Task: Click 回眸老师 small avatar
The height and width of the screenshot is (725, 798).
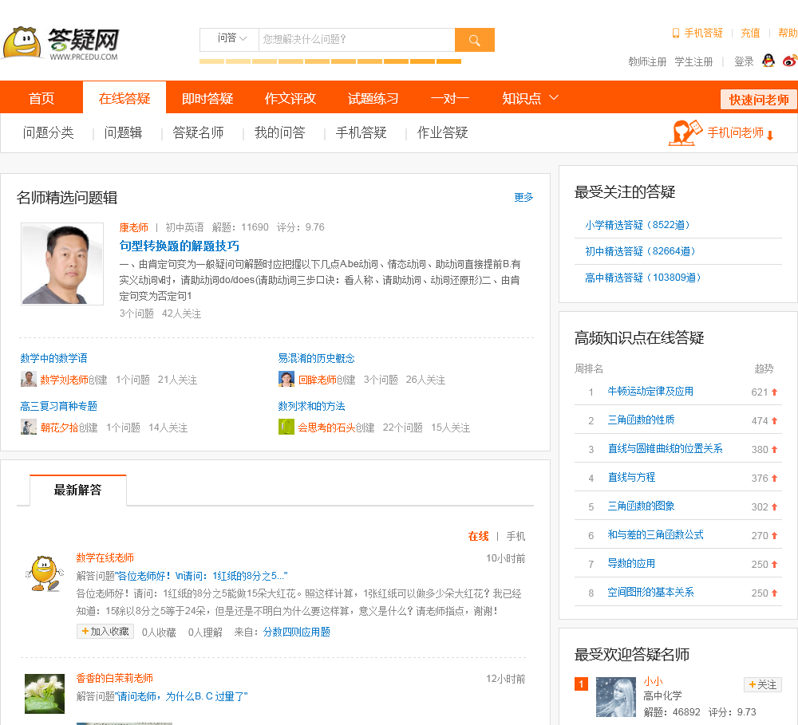Action: (x=286, y=379)
